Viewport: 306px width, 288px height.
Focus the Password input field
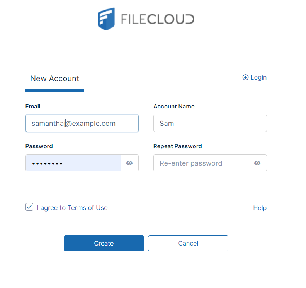[73, 163]
